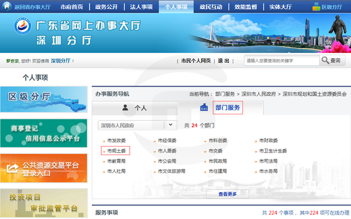This screenshot has height=219, width=351.
Task: Open 商事登记信用信息公示平台 banner
Action: point(44,133)
